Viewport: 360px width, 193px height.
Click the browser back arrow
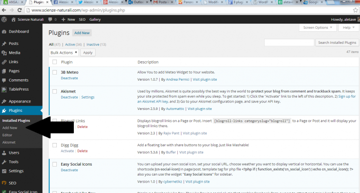pos(4,10)
